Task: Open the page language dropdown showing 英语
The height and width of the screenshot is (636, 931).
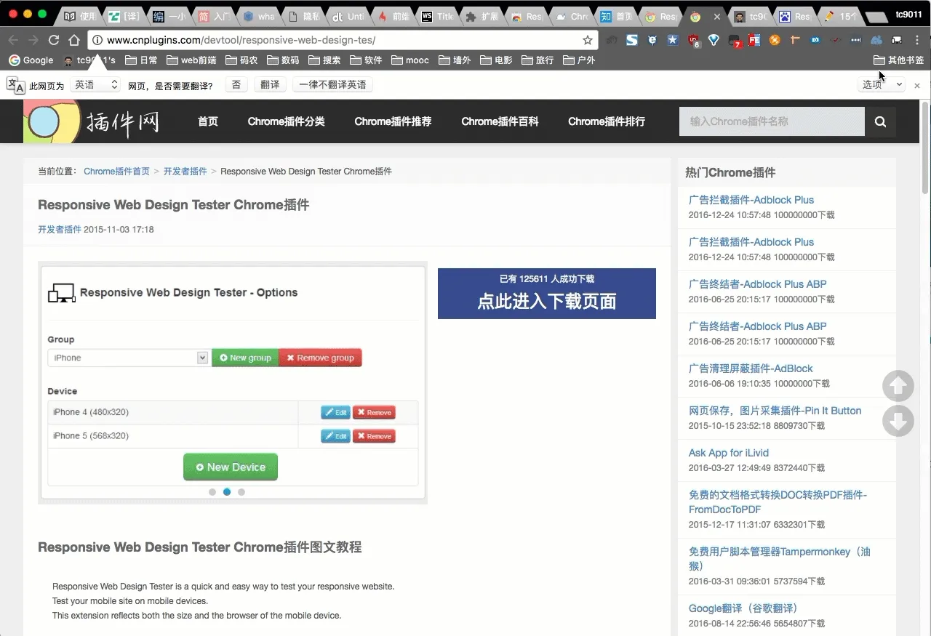Action: point(95,85)
